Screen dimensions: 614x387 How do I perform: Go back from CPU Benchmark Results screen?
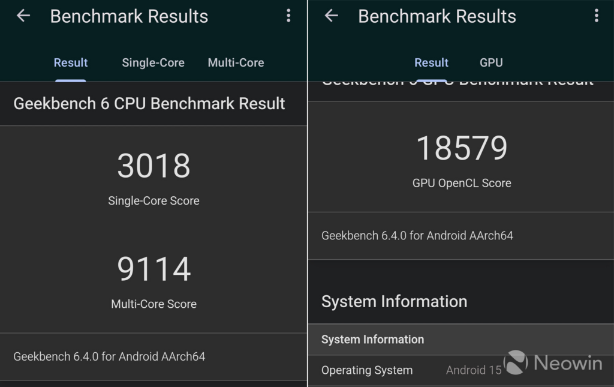point(23,16)
